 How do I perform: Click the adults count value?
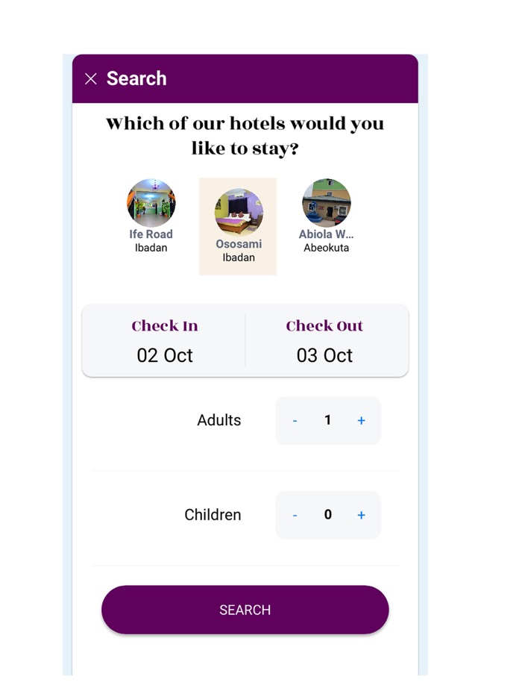point(327,421)
